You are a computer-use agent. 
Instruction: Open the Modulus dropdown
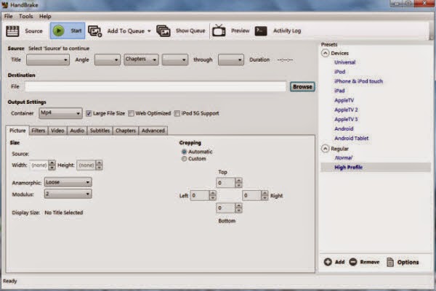tap(68, 194)
